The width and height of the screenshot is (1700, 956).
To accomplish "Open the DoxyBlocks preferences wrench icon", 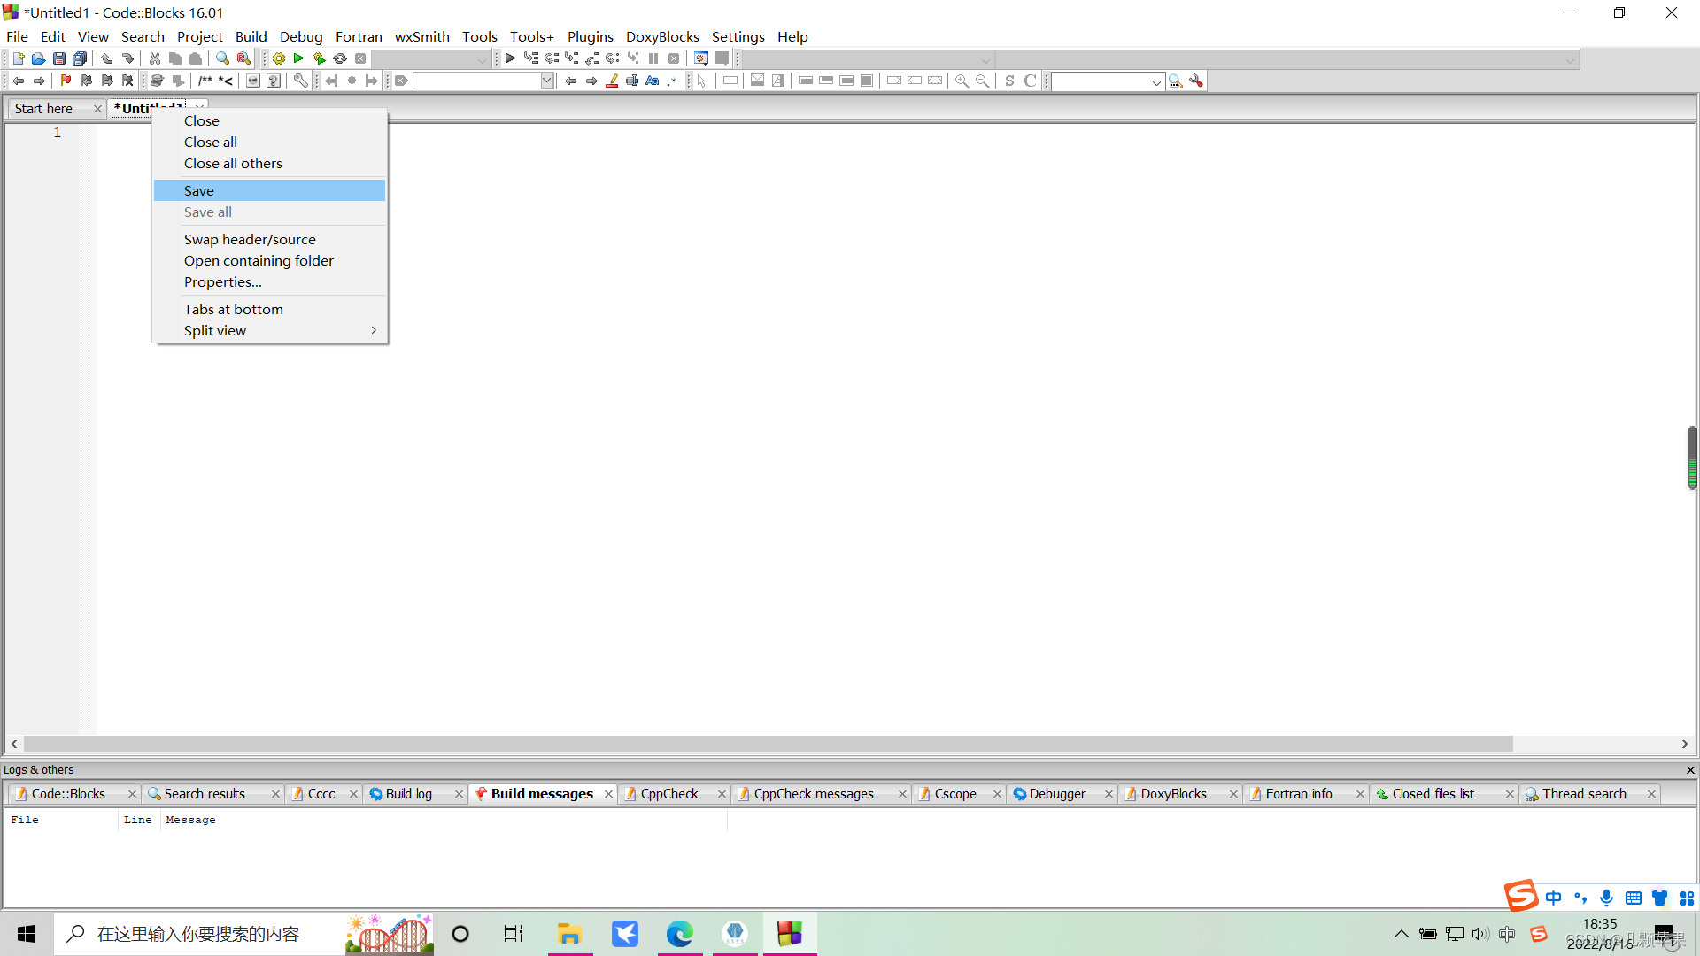I will pyautogui.click(x=301, y=81).
